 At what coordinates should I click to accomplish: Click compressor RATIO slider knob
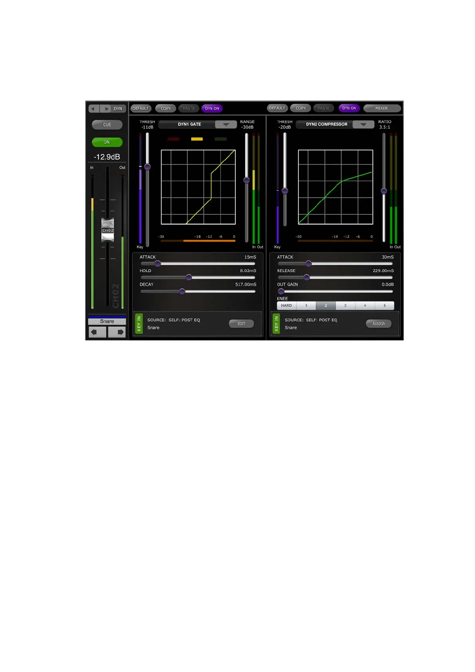(x=384, y=191)
